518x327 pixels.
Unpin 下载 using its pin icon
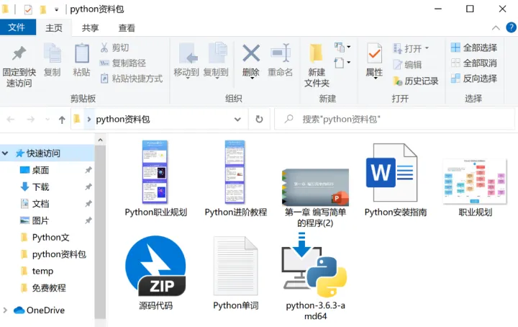(x=88, y=187)
